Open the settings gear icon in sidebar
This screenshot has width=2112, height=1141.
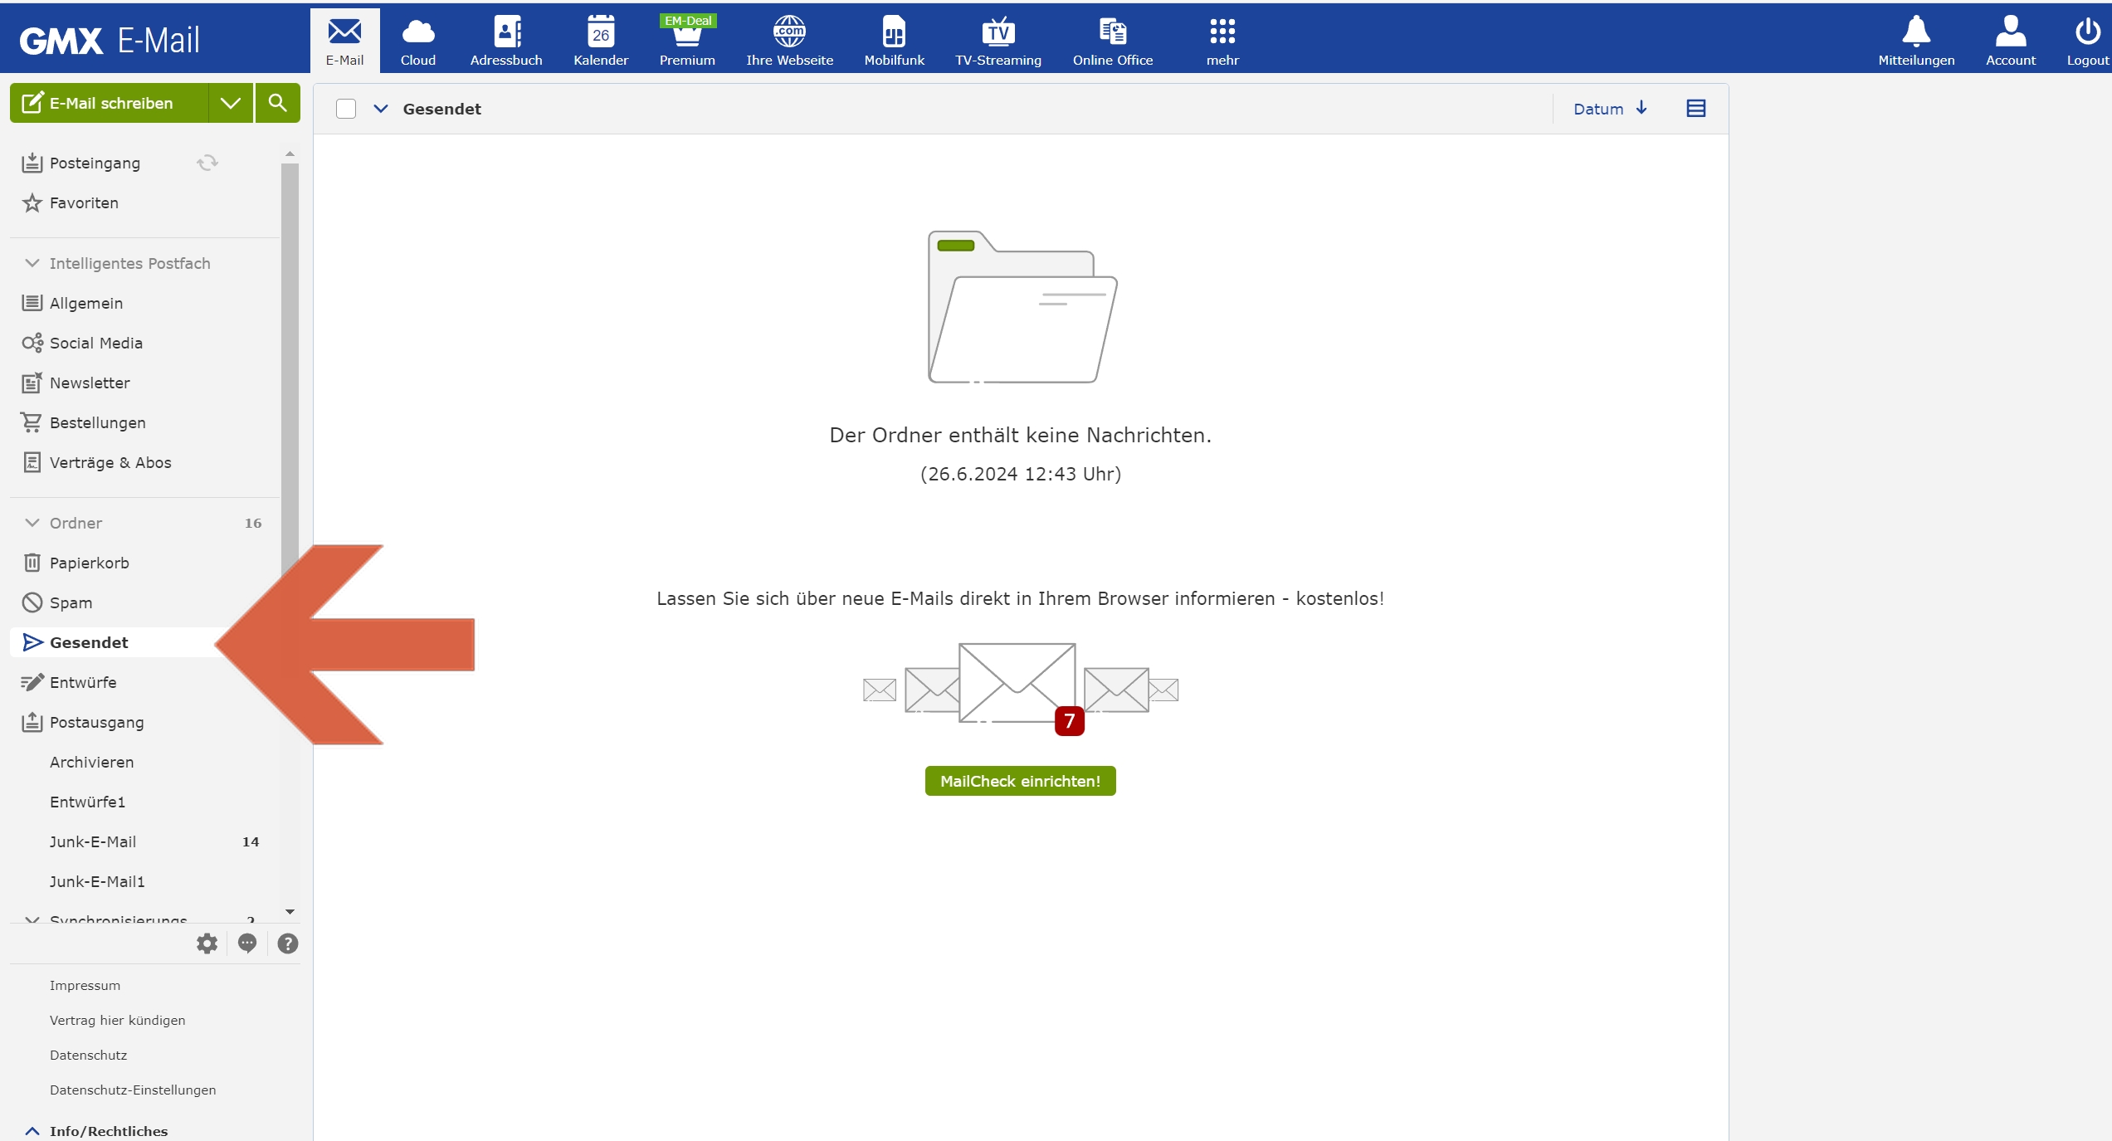207,944
